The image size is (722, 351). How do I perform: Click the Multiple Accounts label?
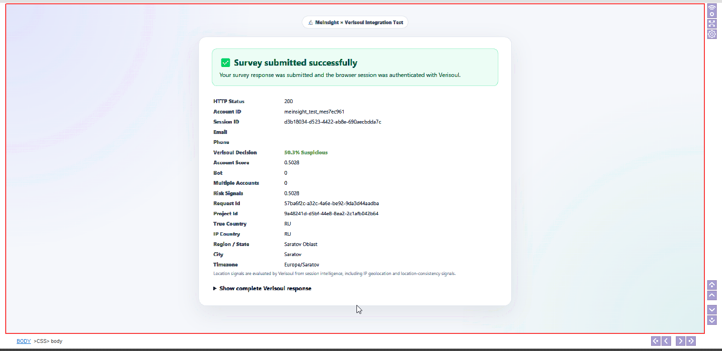click(x=236, y=183)
